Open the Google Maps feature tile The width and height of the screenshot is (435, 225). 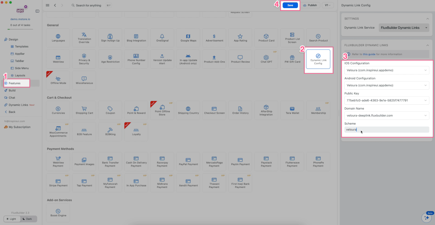tap(188, 38)
